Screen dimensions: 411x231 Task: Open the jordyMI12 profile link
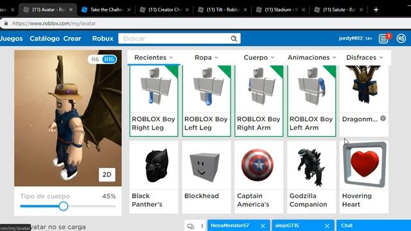tap(355, 38)
